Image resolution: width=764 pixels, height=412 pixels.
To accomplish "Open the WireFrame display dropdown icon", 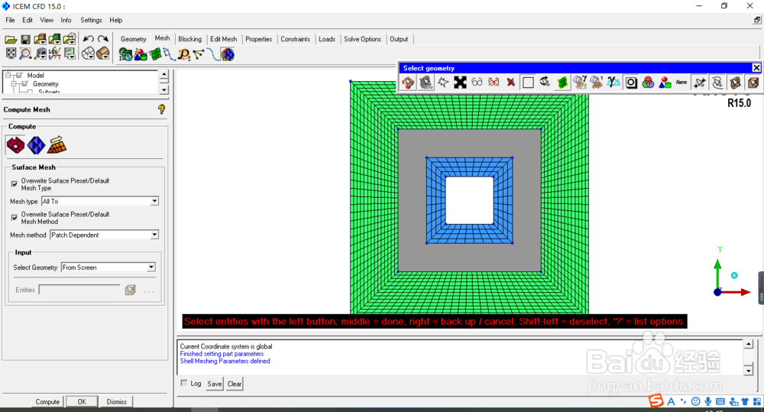I will point(88,54).
